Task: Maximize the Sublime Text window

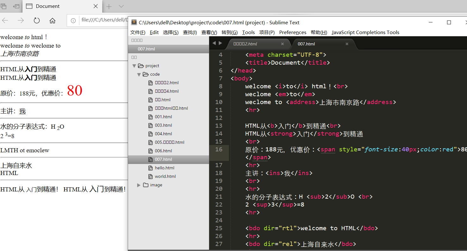Action: (x=449, y=22)
